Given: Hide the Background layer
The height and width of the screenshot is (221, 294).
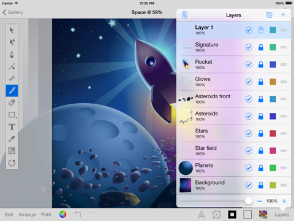Looking at the screenshot, I should click(x=249, y=185).
